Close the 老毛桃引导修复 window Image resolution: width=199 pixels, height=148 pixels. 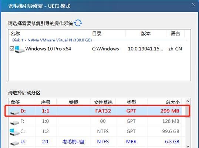(x=193, y=5)
